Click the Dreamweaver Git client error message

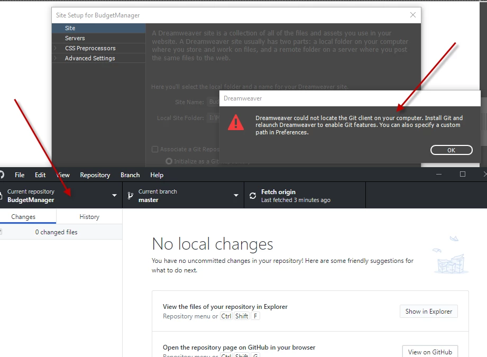pyautogui.click(x=359, y=125)
